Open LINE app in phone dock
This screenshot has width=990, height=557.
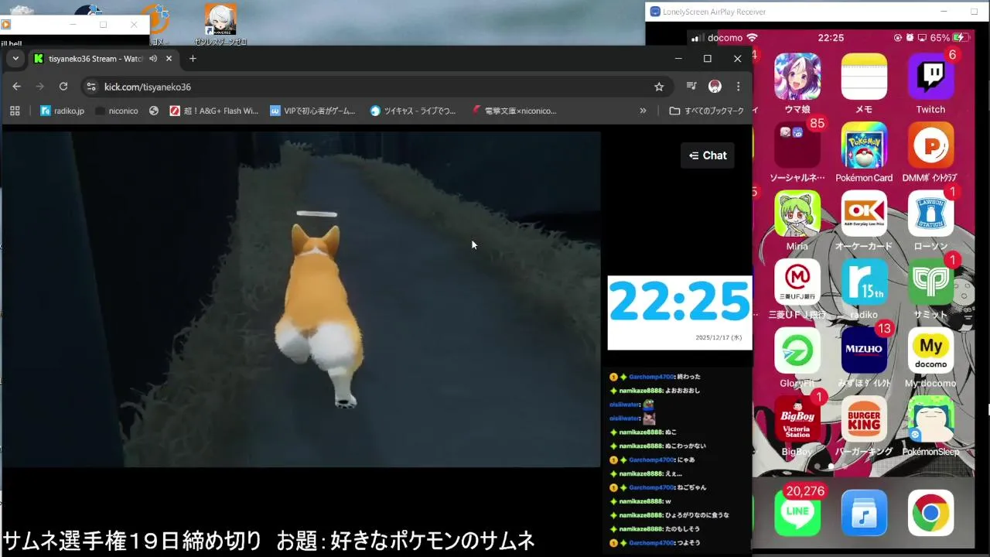(797, 512)
